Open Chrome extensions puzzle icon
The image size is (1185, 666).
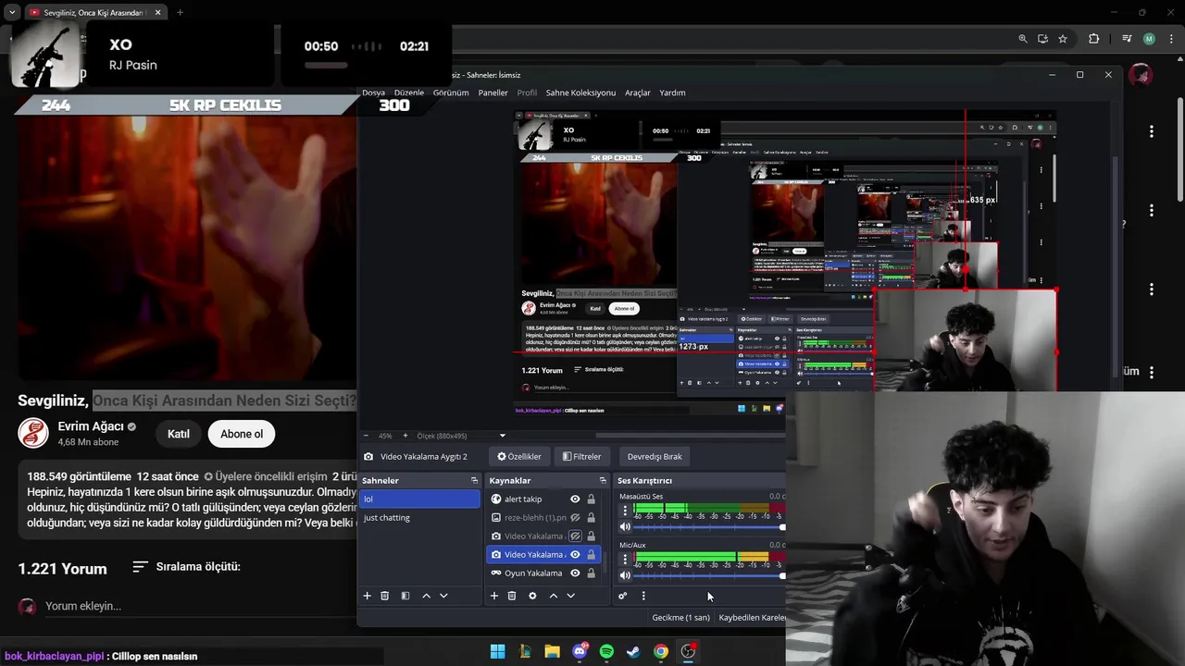click(x=1093, y=39)
